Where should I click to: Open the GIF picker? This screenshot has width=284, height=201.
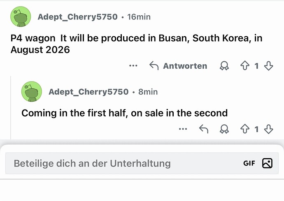pos(249,163)
